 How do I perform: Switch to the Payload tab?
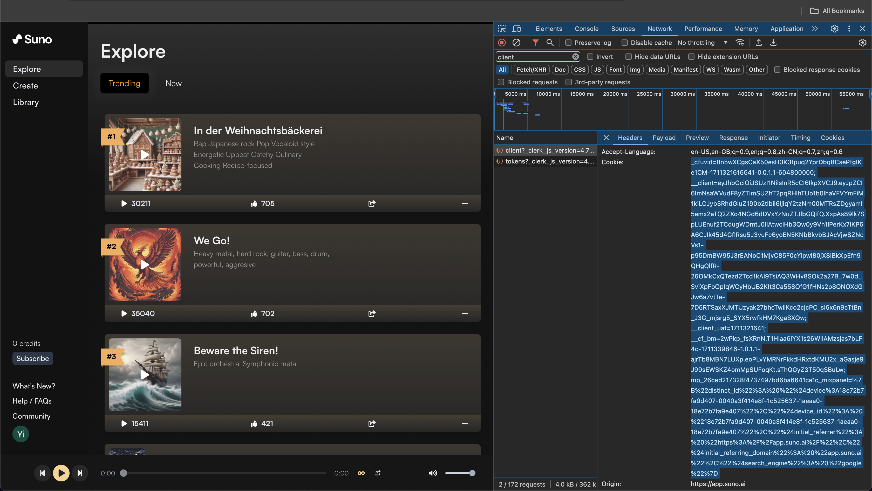coord(664,138)
